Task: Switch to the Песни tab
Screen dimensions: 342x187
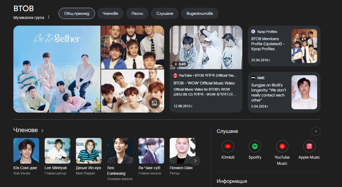Action: (137, 13)
